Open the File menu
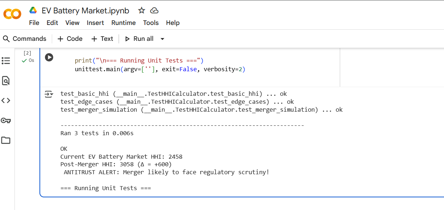The height and width of the screenshot is (210, 444). pos(34,23)
